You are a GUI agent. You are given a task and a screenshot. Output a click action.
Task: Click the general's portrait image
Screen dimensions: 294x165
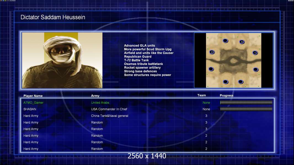pos(62,60)
